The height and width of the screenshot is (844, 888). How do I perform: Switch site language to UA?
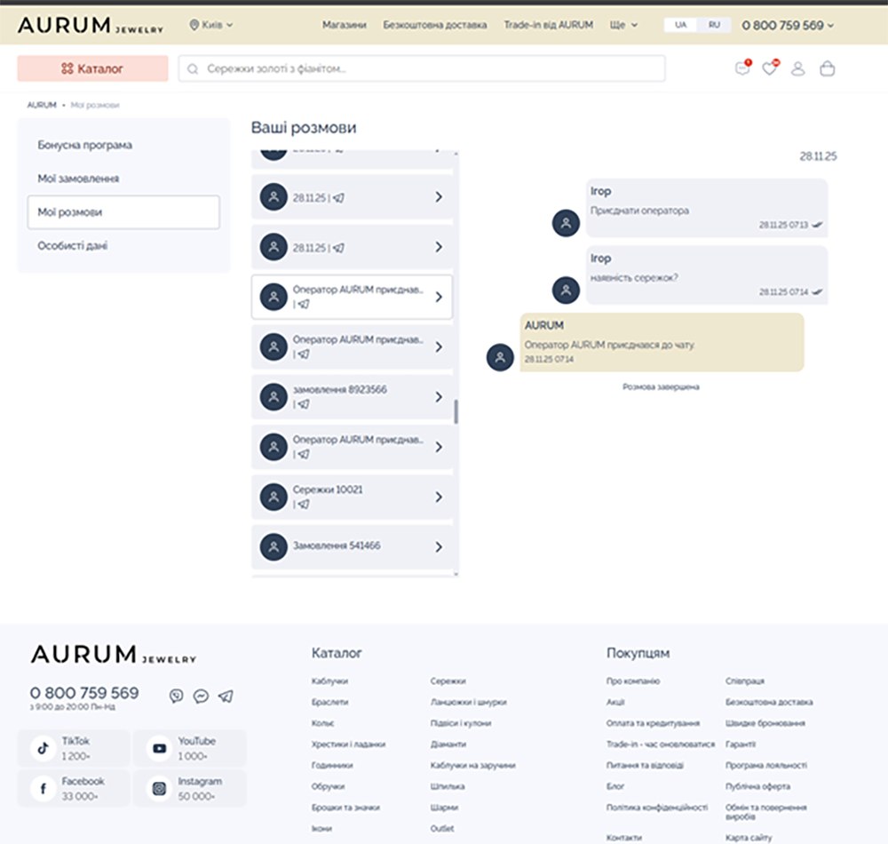[x=681, y=25]
